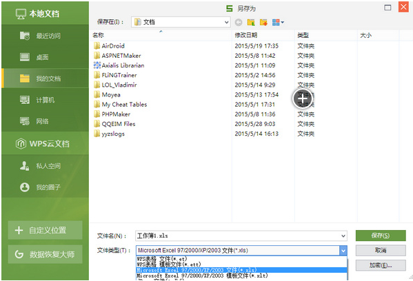Click the 取消 cancel button
This screenshot has height=281, width=413.
pos(381,250)
